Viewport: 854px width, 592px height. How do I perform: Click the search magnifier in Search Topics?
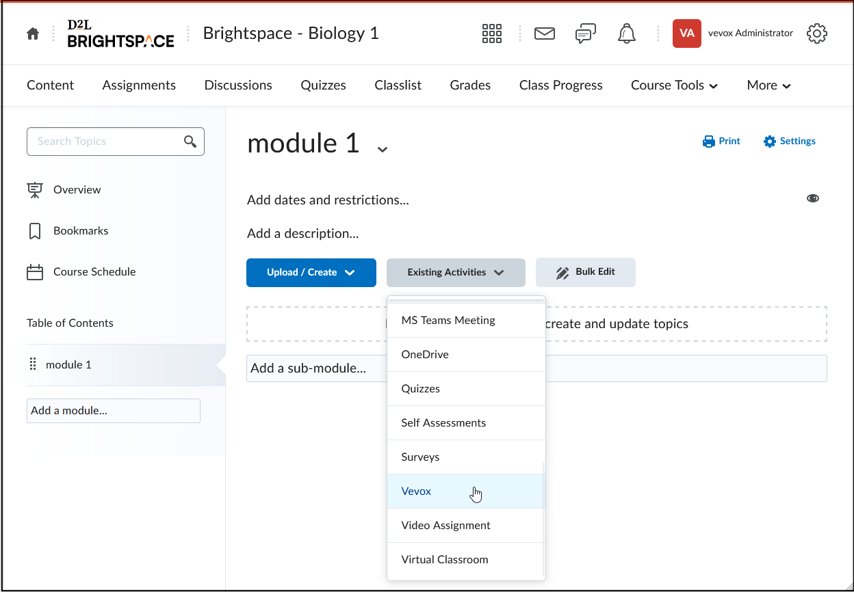pos(190,142)
